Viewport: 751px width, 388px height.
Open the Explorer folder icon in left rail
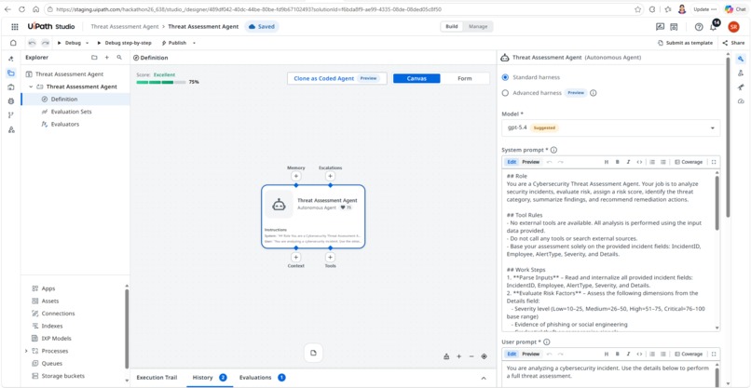(x=11, y=74)
